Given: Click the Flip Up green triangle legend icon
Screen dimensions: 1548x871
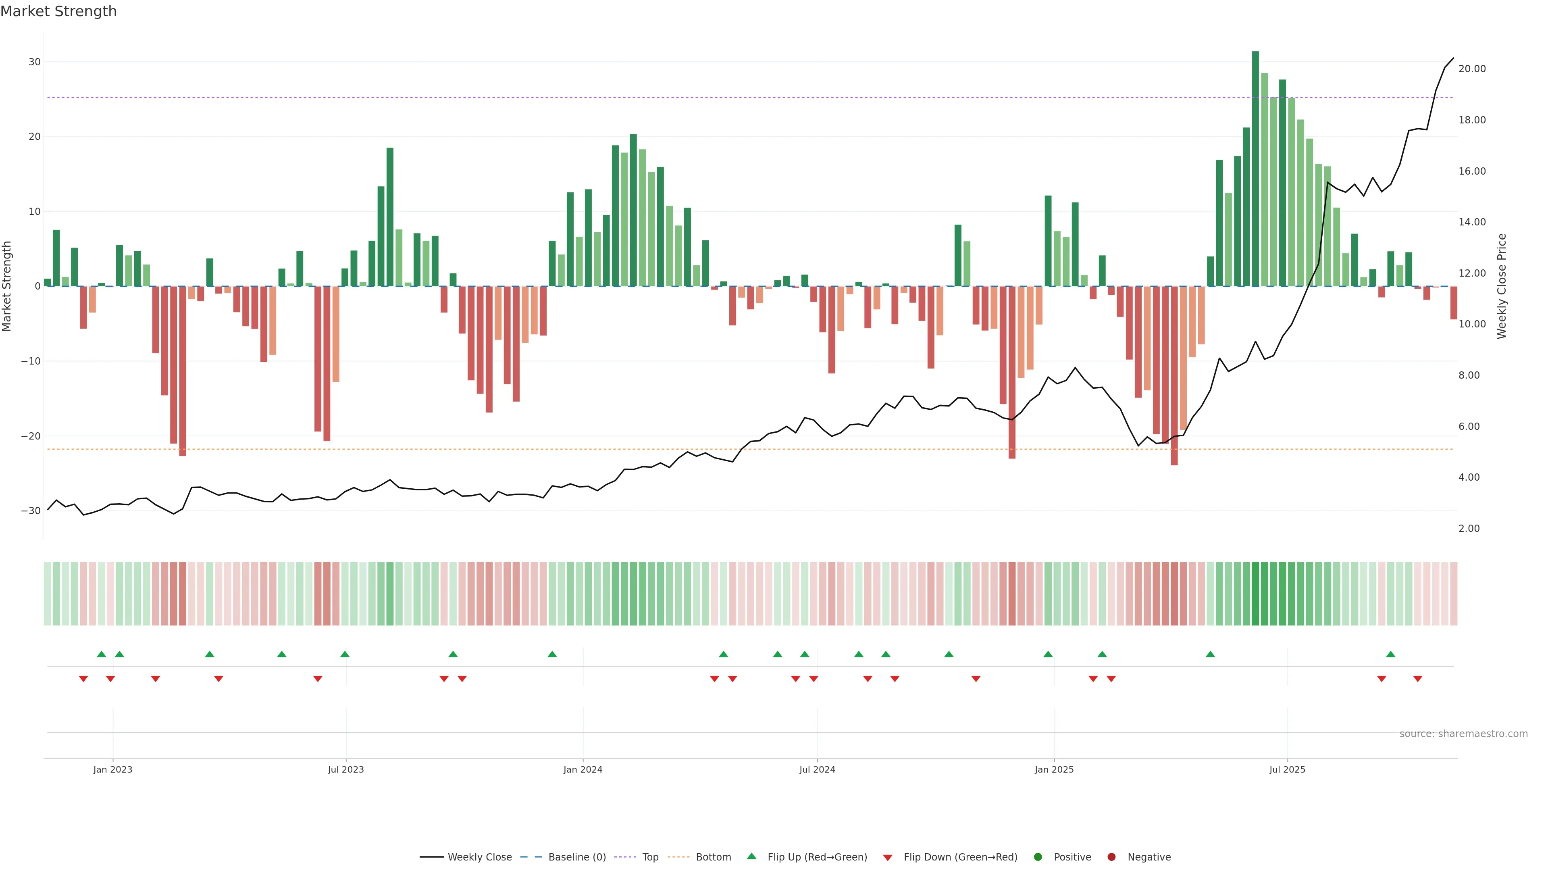Looking at the screenshot, I should (x=751, y=856).
